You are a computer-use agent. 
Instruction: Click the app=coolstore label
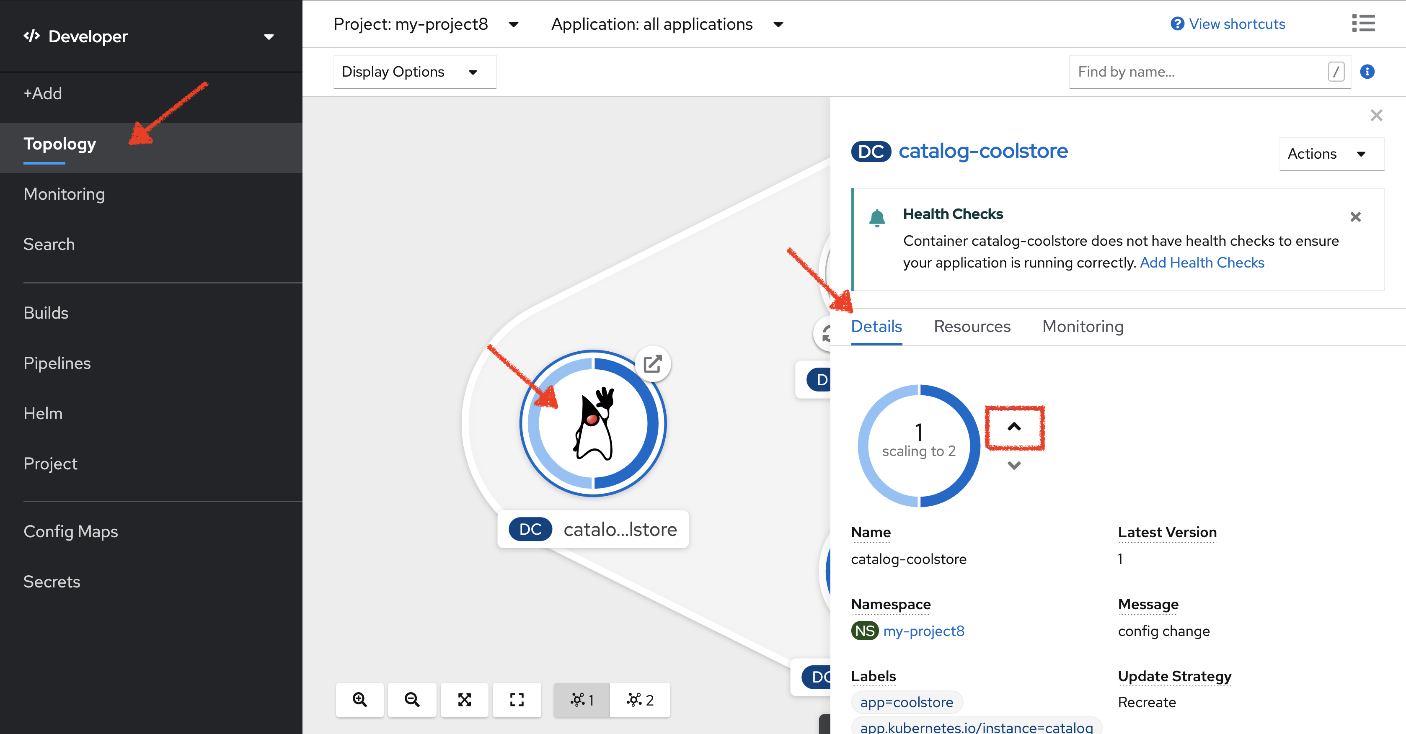pos(907,702)
